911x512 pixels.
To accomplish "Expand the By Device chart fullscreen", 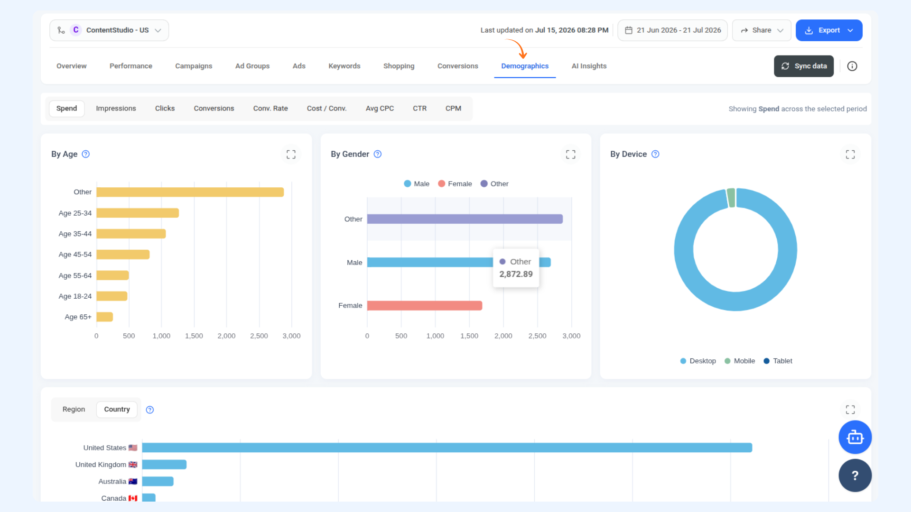I will pyautogui.click(x=850, y=154).
